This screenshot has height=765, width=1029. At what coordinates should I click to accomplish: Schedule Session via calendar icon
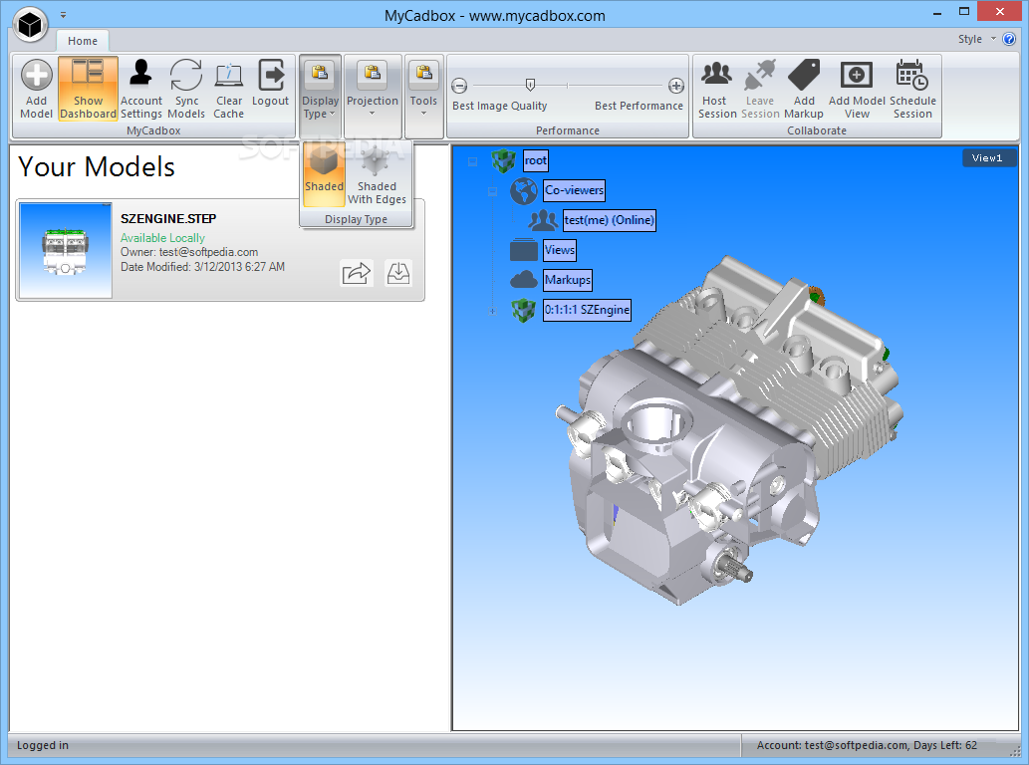[912, 90]
